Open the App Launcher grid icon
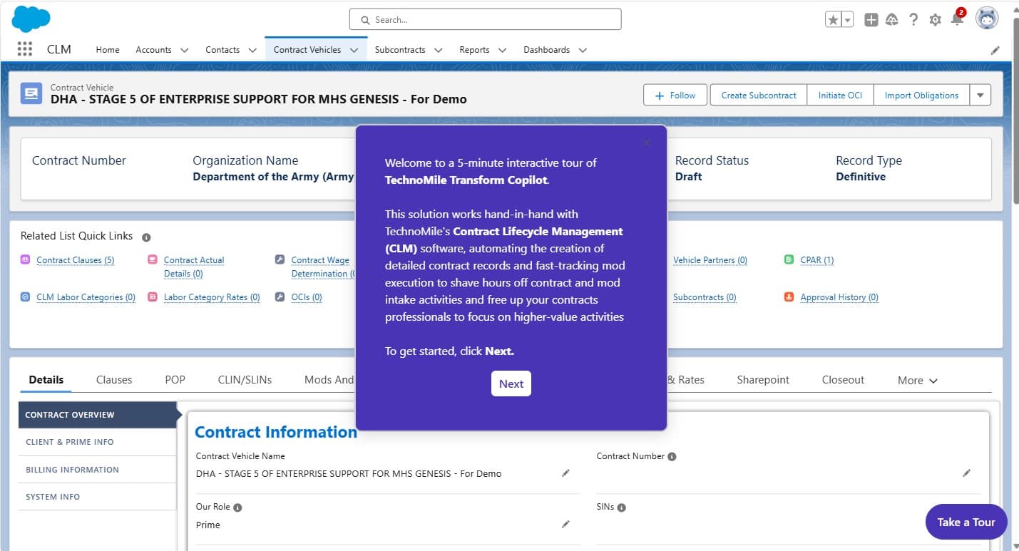The image size is (1019, 551). [24, 49]
